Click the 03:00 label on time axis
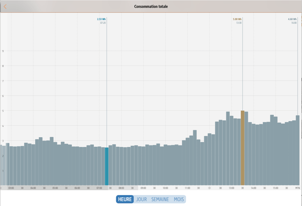This screenshot has height=206, width=302. 11,188
